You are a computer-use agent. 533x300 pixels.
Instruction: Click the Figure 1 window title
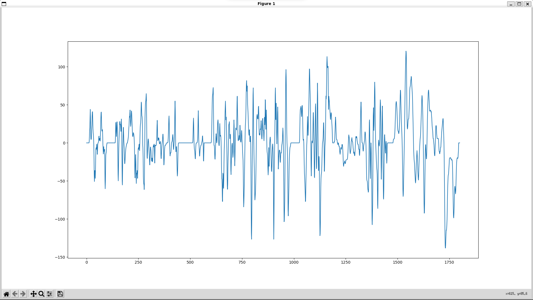coord(266,4)
